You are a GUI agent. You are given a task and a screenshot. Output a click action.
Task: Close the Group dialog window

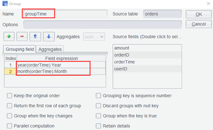click(x=208, y=4)
